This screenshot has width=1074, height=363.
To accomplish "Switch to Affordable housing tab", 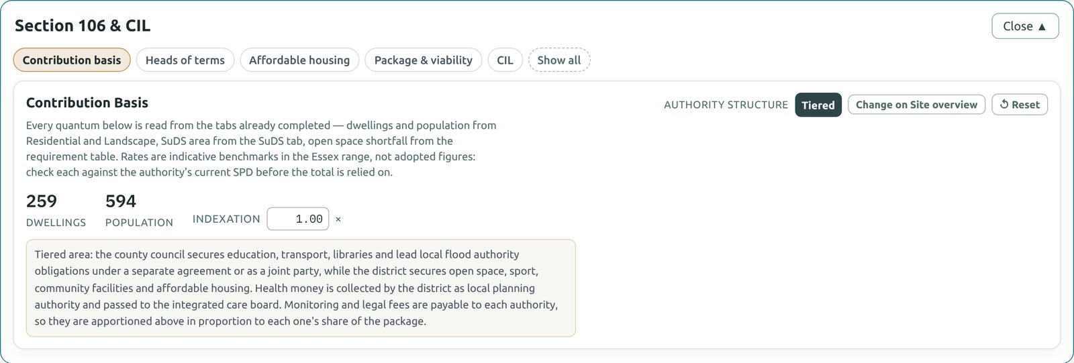I will point(299,60).
